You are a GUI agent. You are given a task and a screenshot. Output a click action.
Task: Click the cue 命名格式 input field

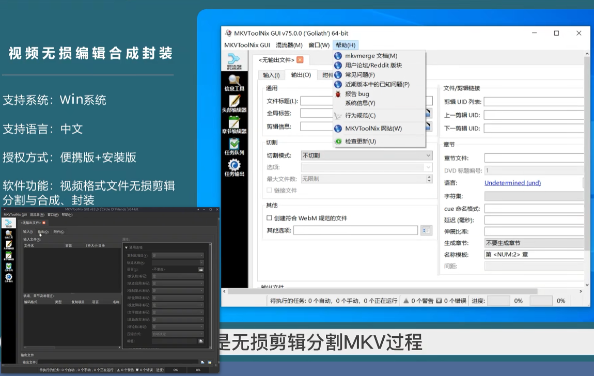pyautogui.click(x=534, y=209)
